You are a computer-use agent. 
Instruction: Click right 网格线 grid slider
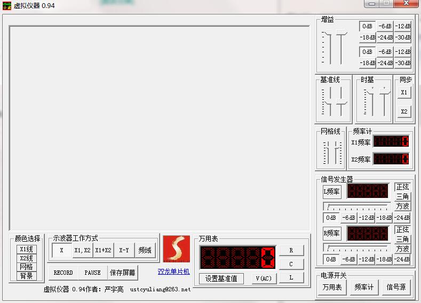337,153
